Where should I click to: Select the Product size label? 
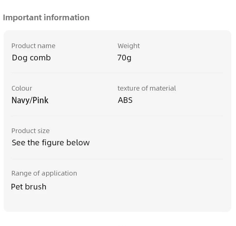point(31,131)
